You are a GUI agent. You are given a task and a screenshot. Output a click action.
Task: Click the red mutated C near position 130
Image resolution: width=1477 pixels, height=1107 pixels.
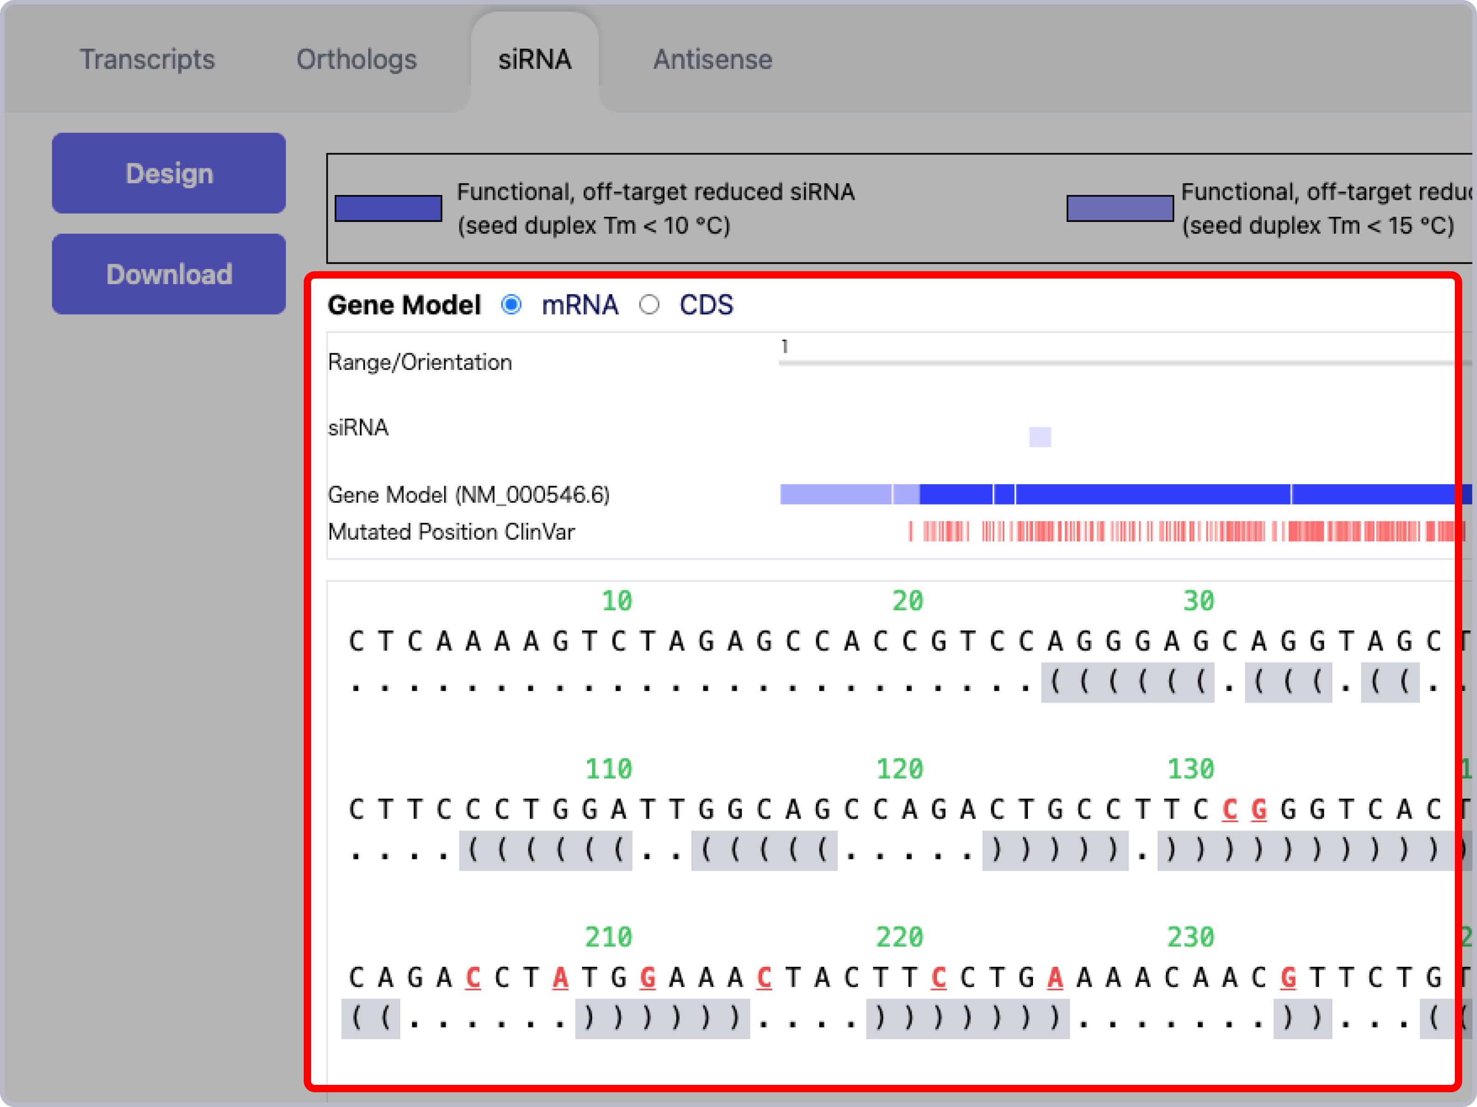pyautogui.click(x=1229, y=810)
